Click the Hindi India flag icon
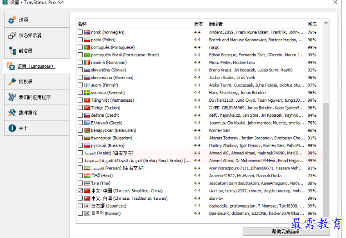346x238 pixels. 87,176
